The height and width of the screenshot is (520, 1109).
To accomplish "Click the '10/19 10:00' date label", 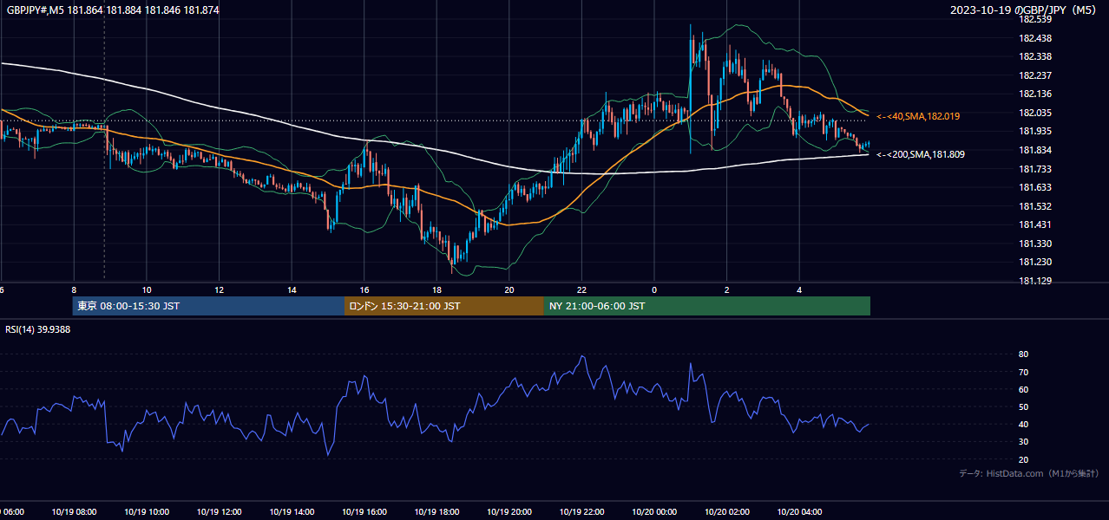I will [147, 512].
